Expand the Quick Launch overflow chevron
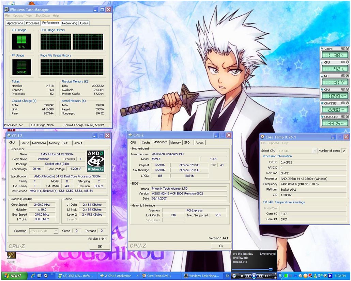 pos(52,275)
